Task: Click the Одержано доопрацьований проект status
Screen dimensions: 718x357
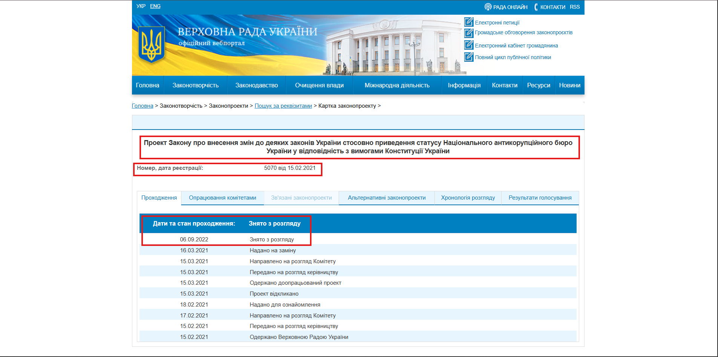Action: pyautogui.click(x=295, y=283)
